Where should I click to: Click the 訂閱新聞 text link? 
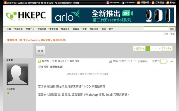(x=145, y=3)
